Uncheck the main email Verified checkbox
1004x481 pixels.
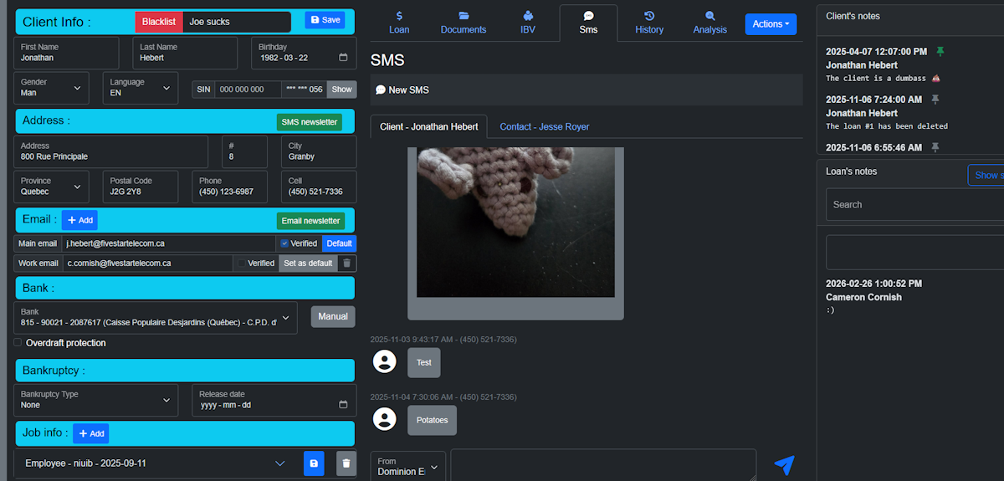284,243
